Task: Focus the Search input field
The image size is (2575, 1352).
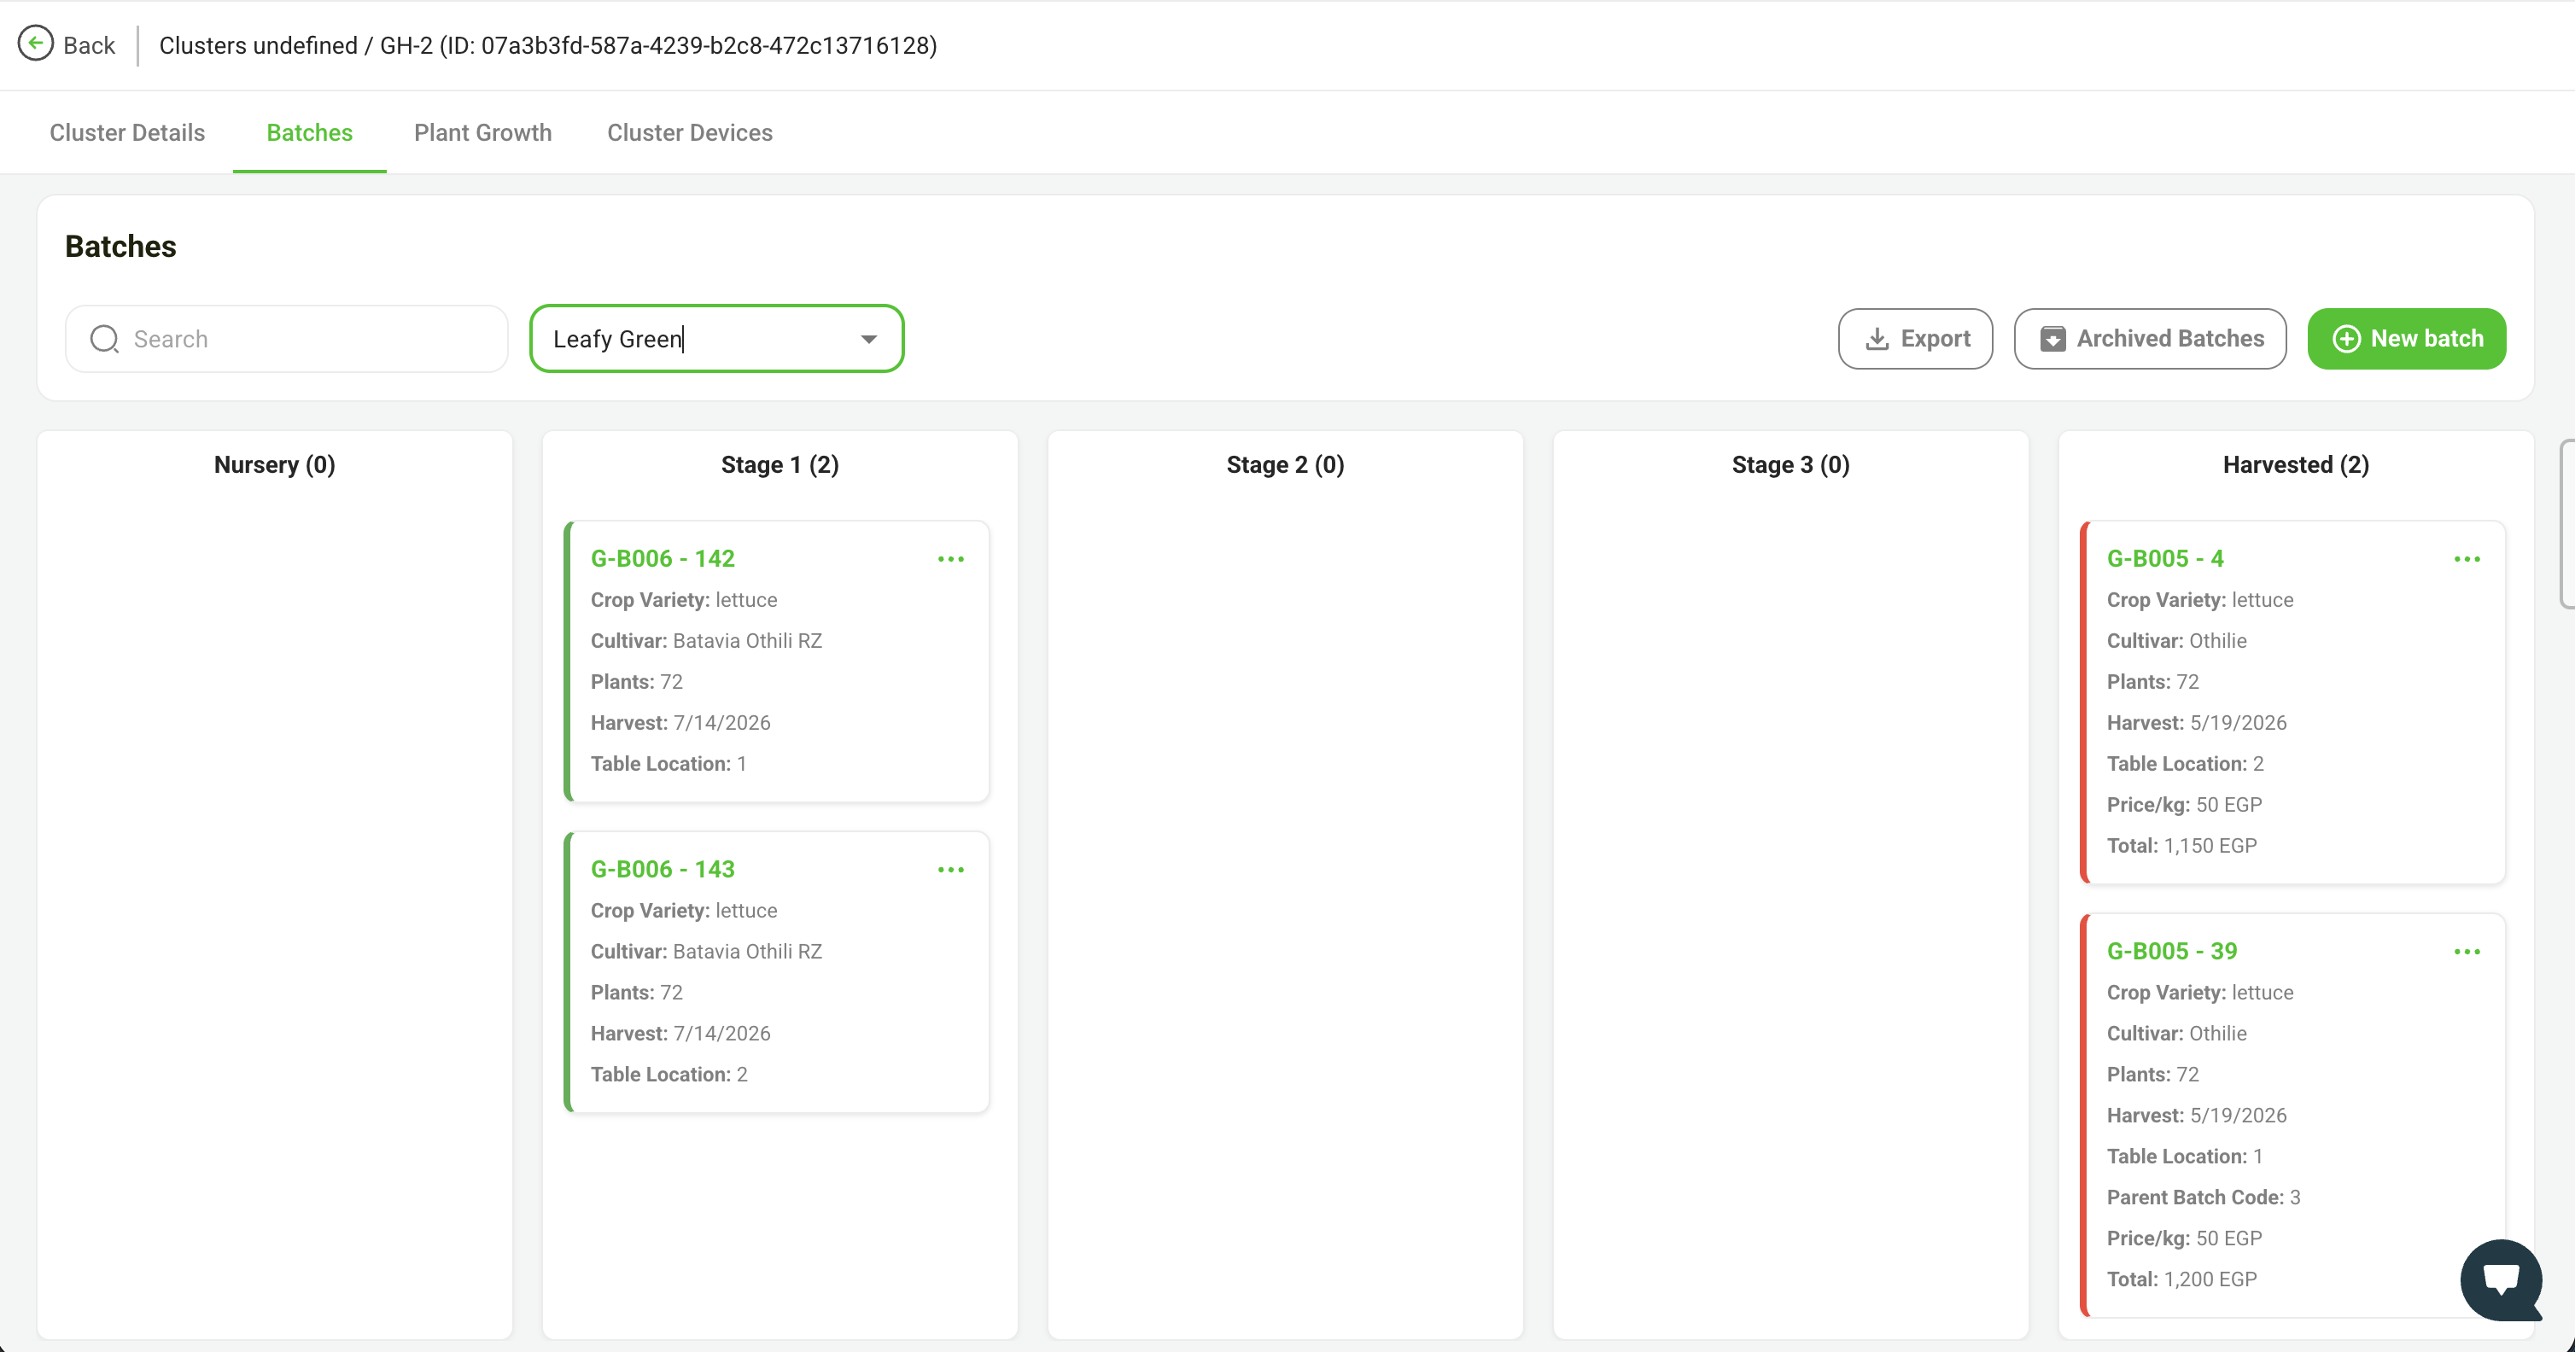Action: pyautogui.click(x=287, y=339)
